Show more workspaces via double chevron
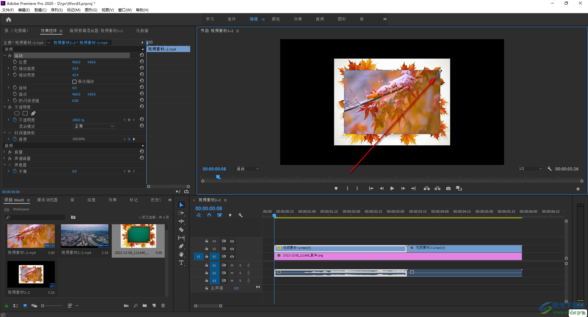This screenshot has width=588, height=317. pos(385,19)
